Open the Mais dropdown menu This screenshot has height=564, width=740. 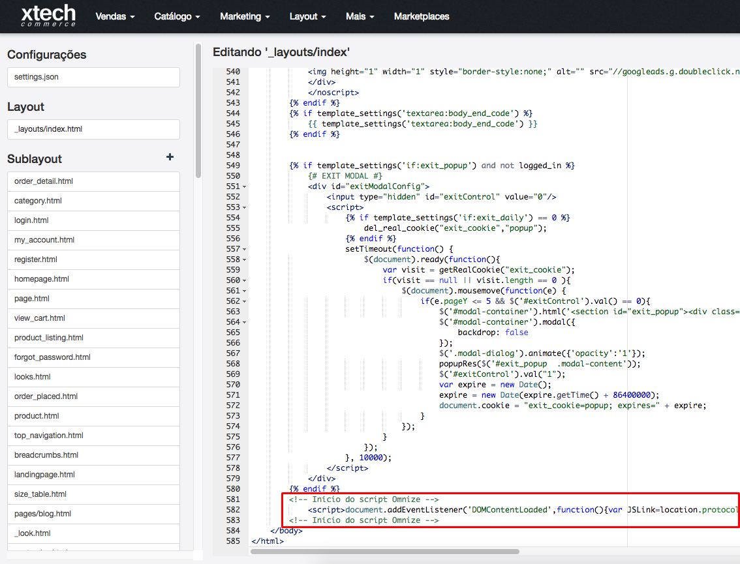(360, 16)
